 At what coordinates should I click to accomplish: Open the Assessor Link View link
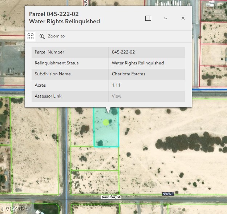pyautogui.click(x=117, y=96)
